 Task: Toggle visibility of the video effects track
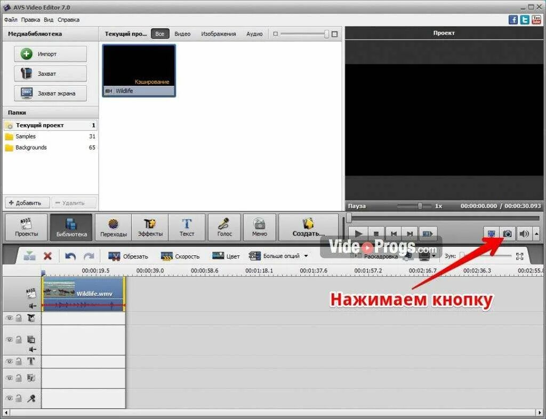click(10, 318)
